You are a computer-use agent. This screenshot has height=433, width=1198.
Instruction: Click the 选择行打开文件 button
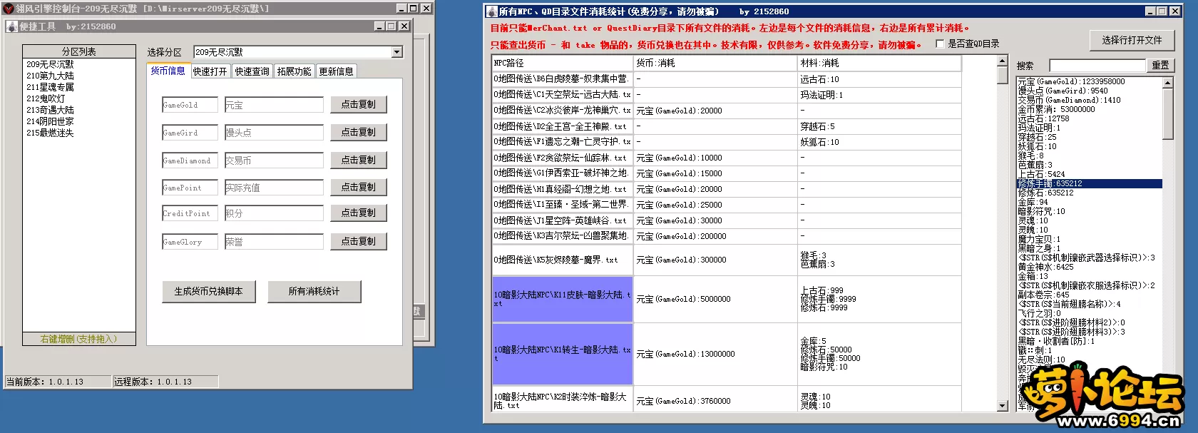pyautogui.click(x=1132, y=40)
